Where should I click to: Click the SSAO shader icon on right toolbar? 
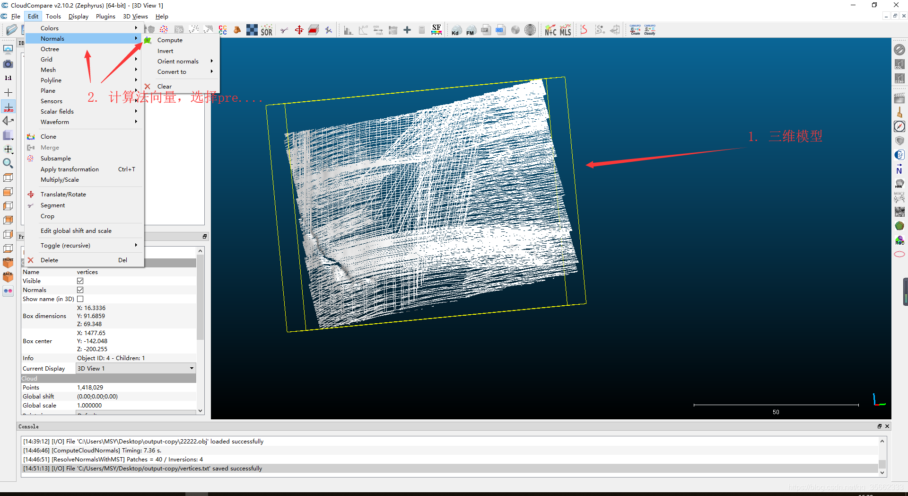(899, 78)
